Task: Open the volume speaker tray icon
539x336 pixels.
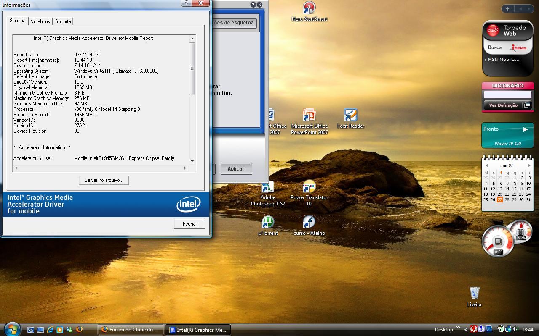Action: (x=516, y=329)
